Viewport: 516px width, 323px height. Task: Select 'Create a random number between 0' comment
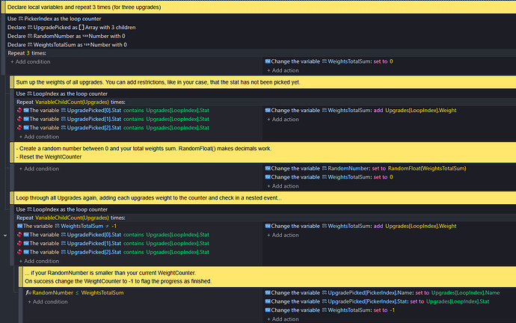tap(265, 153)
